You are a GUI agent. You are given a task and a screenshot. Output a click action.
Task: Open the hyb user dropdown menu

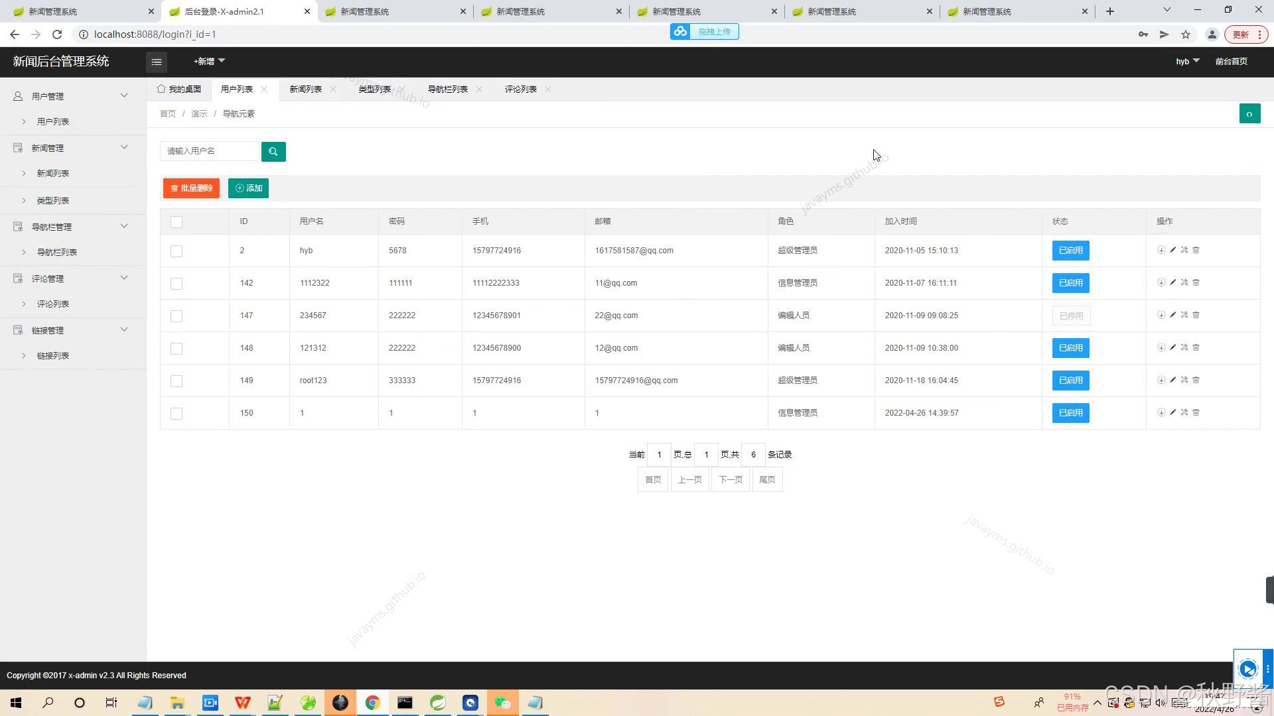coord(1187,61)
